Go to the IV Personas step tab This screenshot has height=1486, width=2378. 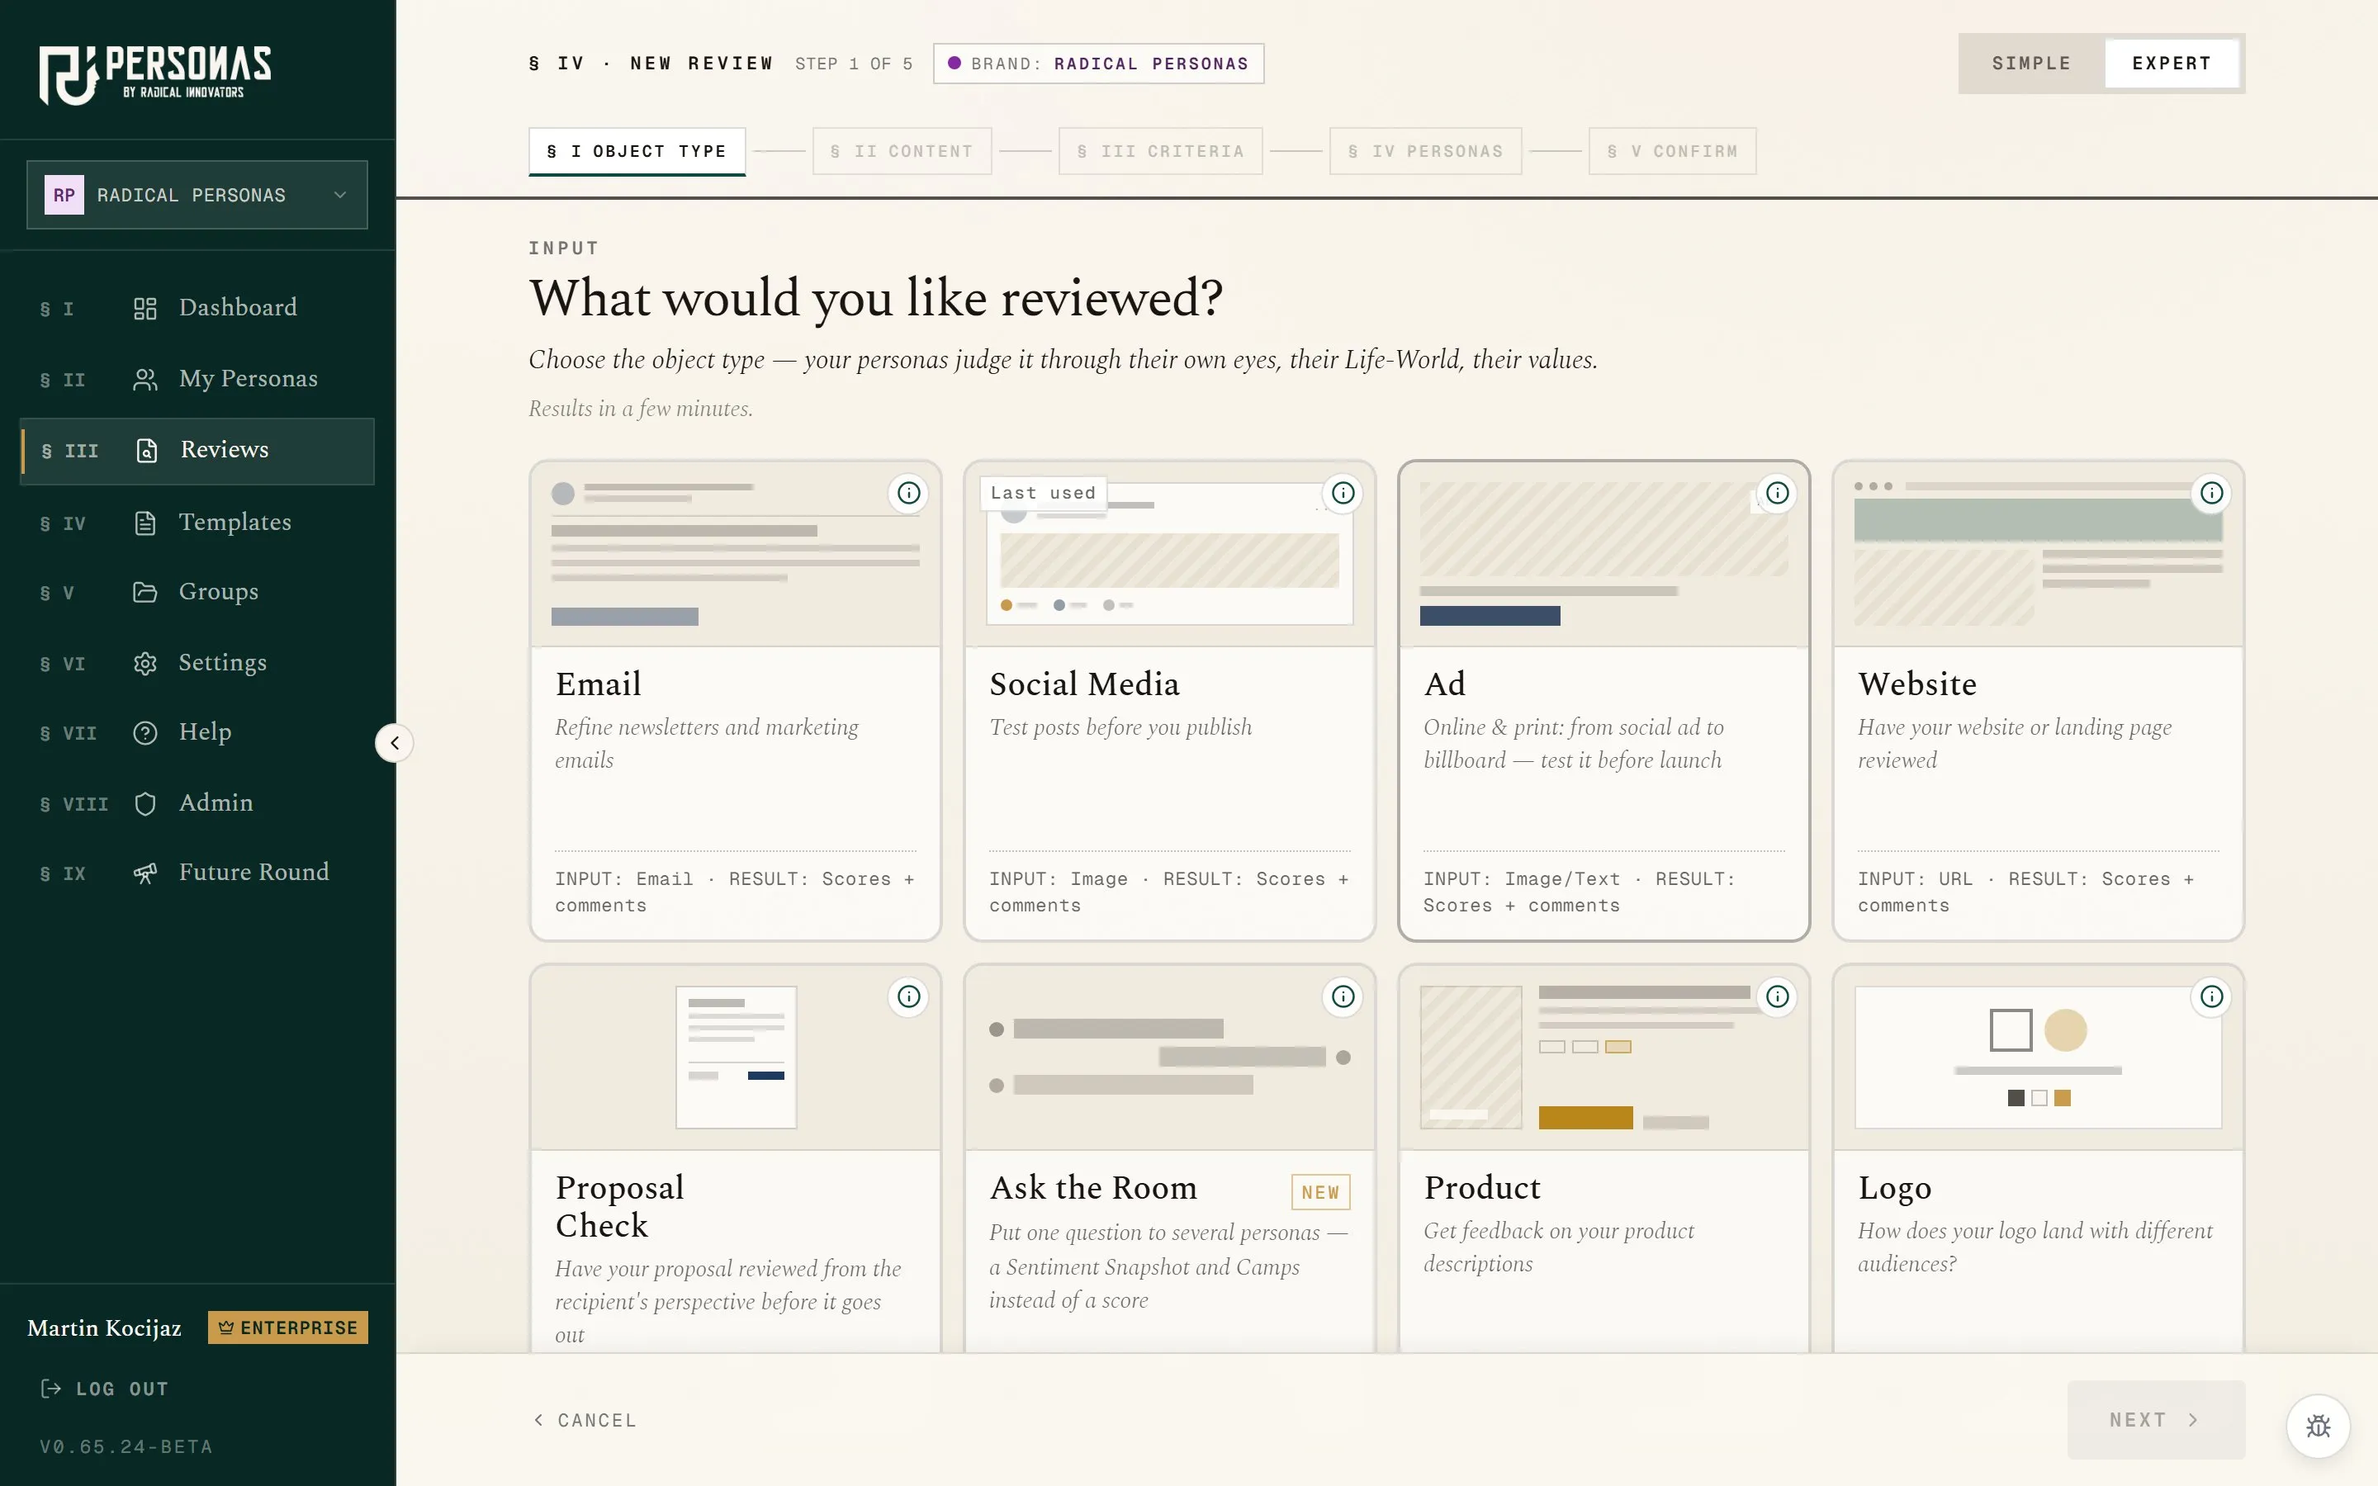click(1425, 151)
